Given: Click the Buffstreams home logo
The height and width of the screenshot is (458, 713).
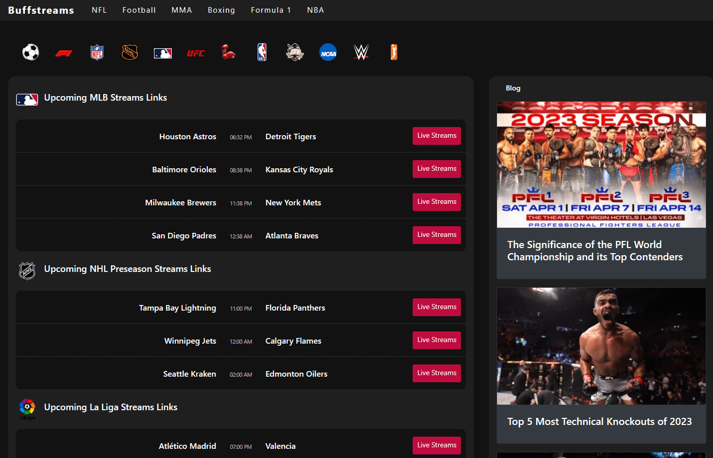Looking at the screenshot, I should [x=41, y=10].
